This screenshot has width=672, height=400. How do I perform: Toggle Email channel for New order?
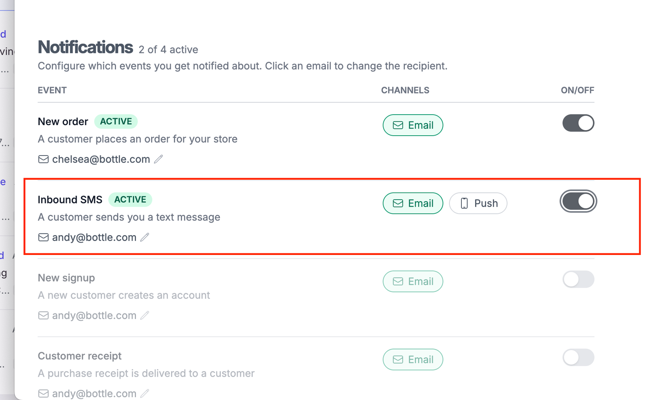pyautogui.click(x=413, y=125)
